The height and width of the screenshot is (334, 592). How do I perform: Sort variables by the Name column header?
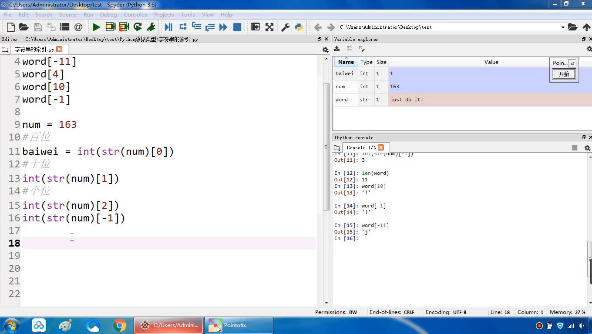(346, 62)
